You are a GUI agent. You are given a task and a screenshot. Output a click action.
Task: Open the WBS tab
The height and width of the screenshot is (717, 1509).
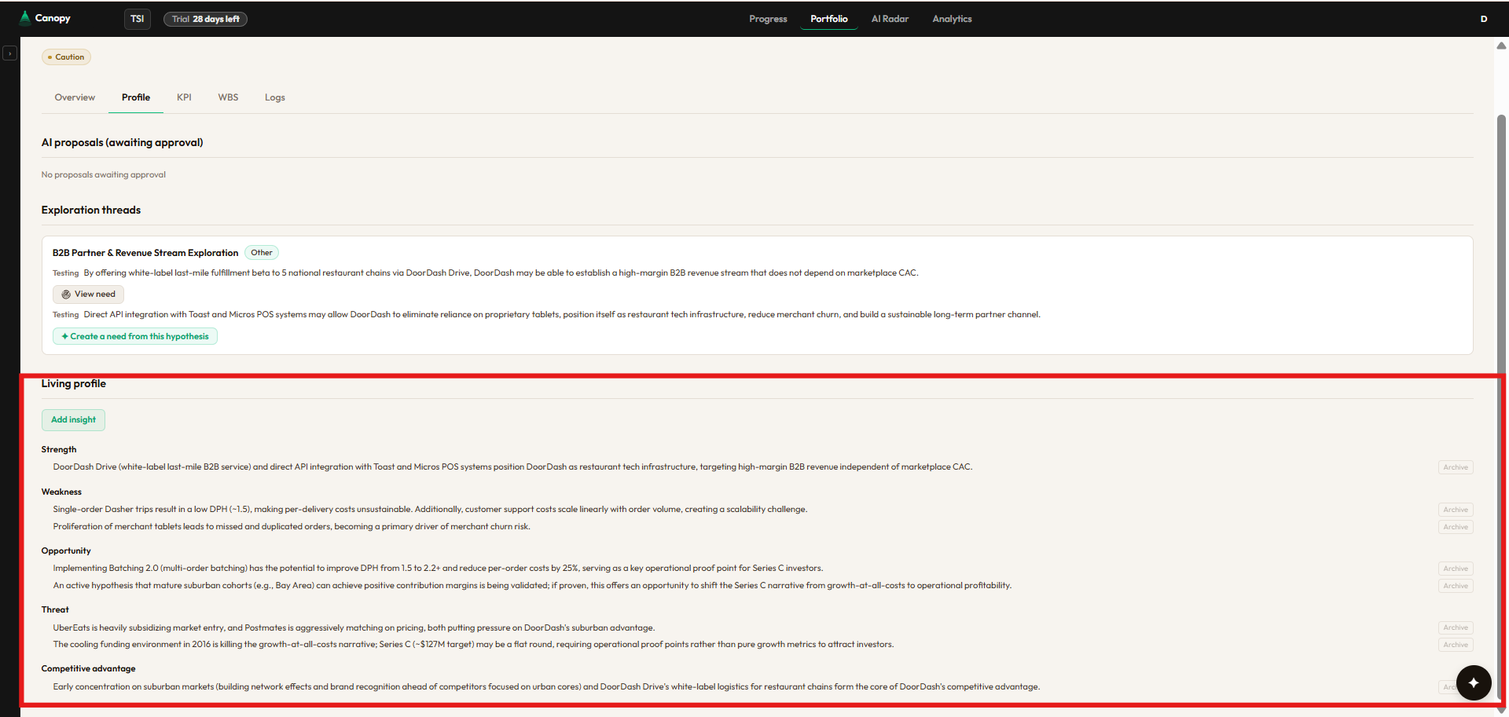tap(228, 97)
